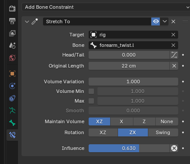Toggle the Stretch To constraint visibility eye
This screenshot has width=190, height=164.
click(x=156, y=21)
